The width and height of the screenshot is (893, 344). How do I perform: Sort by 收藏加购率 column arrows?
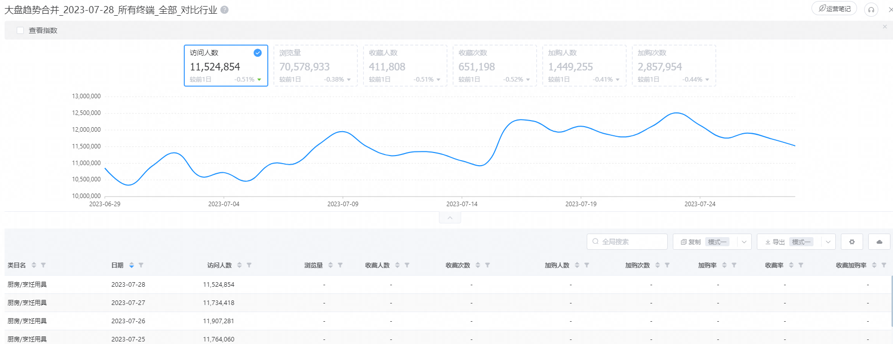coord(874,265)
